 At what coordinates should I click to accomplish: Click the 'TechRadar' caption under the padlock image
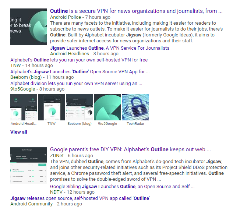pyautogui.click(x=135, y=124)
